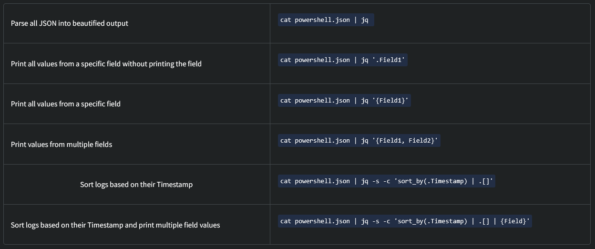This screenshot has height=249, width=595.
Task: Click 'powershell.json' in the beautified output command
Action: 322,20
